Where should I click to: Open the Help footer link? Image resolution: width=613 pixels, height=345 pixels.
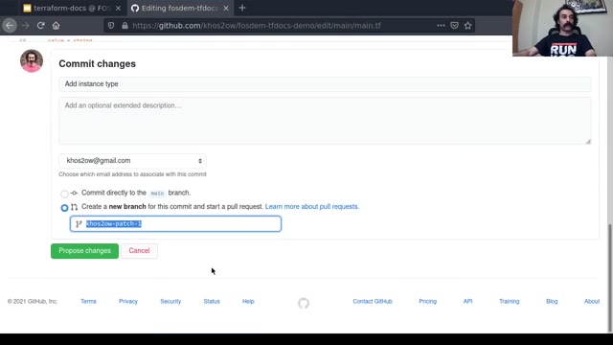coord(248,301)
